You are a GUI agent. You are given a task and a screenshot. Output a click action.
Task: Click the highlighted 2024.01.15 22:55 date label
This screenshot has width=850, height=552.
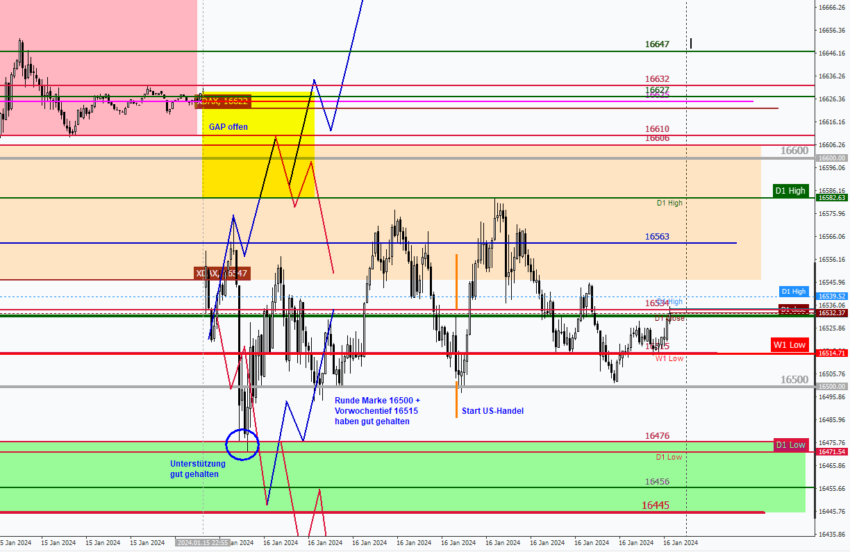point(202,543)
